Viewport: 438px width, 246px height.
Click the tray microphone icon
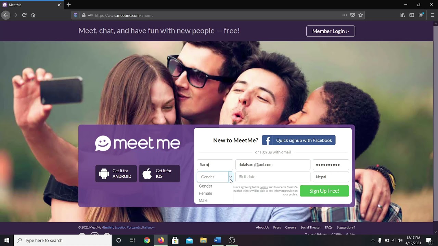(x=379, y=240)
